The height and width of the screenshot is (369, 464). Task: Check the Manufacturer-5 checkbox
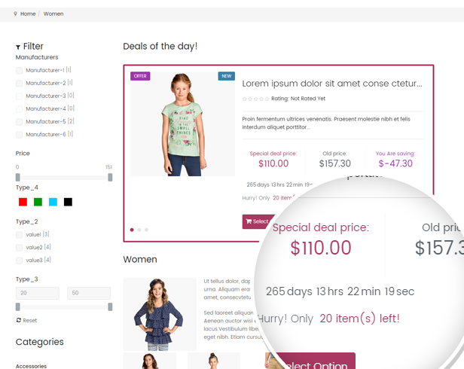coord(20,121)
